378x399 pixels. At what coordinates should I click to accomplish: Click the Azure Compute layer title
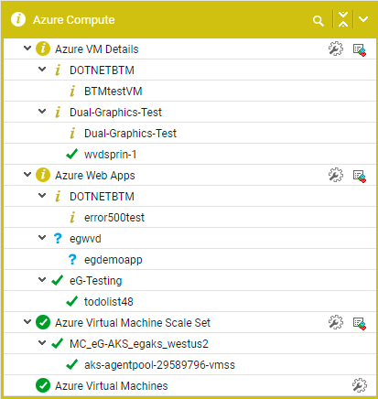[x=74, y=20]
